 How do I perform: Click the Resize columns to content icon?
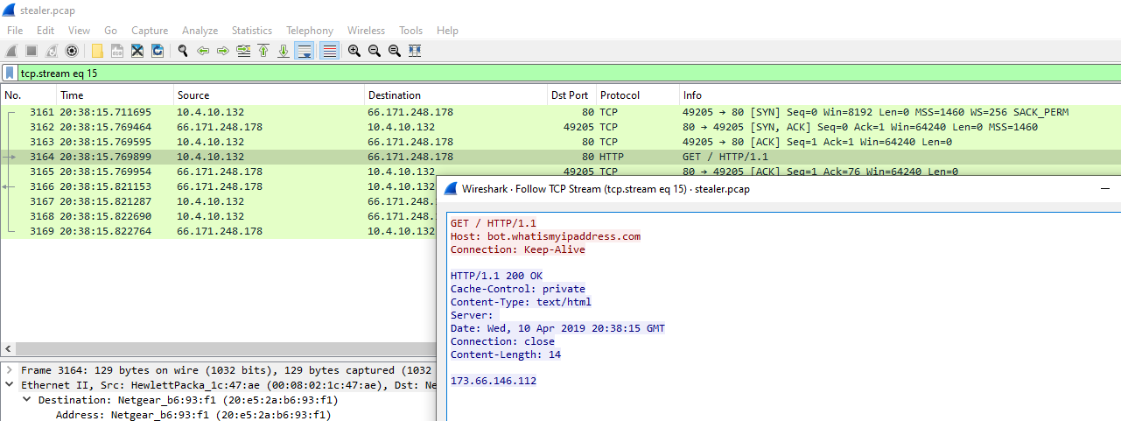(x=415, y=51)
